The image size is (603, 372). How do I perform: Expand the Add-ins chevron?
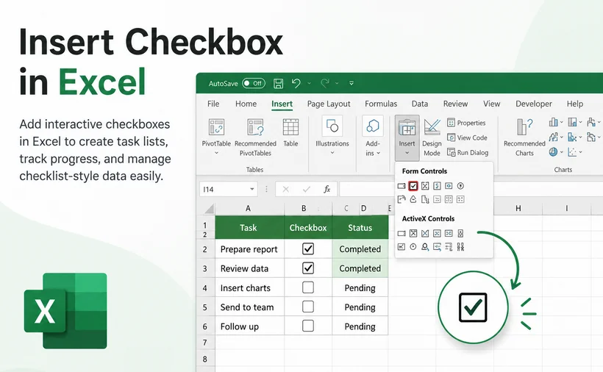click(379, 154)
